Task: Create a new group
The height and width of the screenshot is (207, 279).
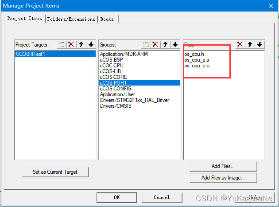Action: click(146, 44)
